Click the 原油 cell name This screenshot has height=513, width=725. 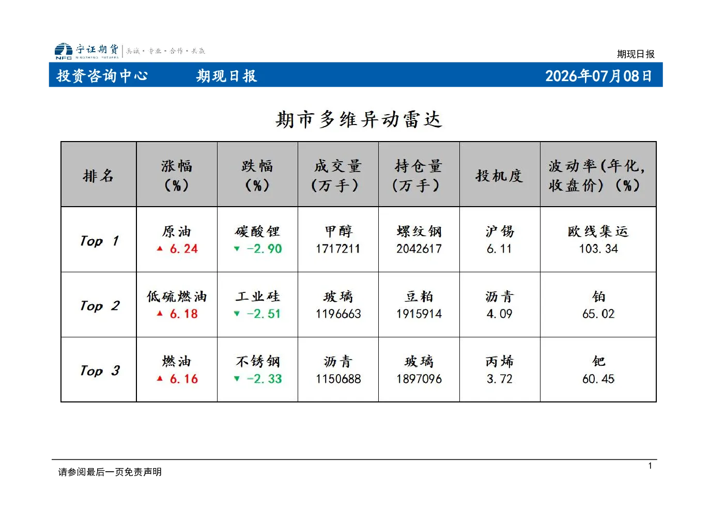pyautogui.click(x=176, y=231)
